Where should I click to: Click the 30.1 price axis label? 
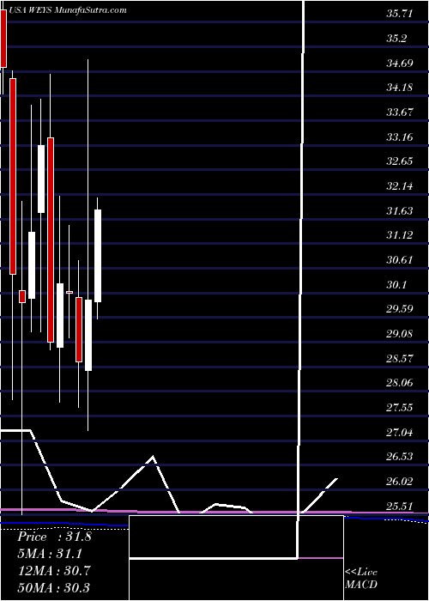tap(396, 285)
